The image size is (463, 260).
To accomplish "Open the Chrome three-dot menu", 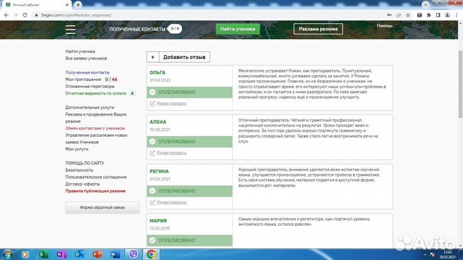I will pyautogui.click(x=455, y=14).
